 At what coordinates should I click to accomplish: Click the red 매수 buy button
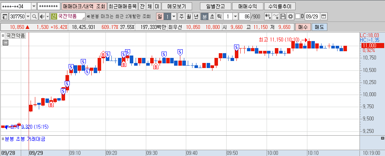[303, 27]
